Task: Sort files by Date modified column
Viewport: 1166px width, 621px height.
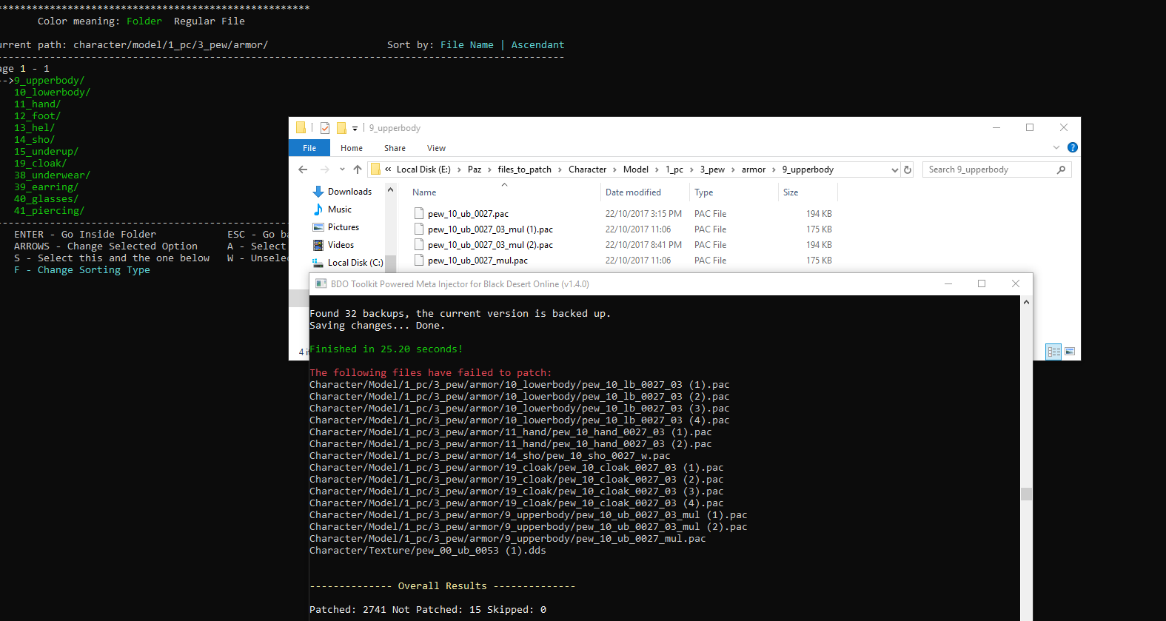Action: [x=633, y=192]
